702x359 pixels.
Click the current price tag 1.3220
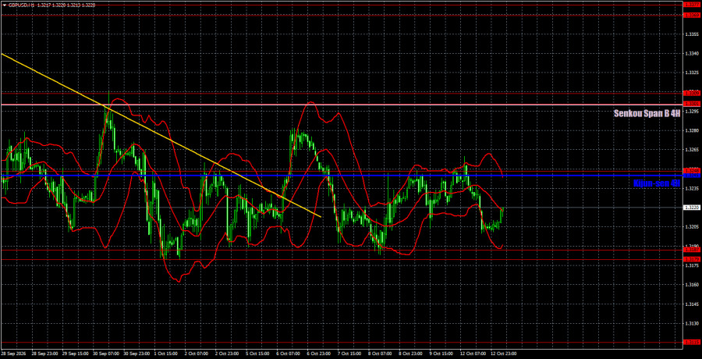coord(691,208)
